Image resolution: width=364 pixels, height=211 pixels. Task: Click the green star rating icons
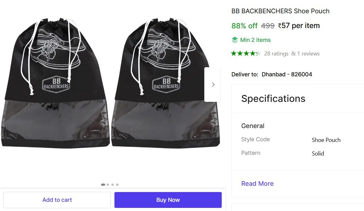coord(246,54)
